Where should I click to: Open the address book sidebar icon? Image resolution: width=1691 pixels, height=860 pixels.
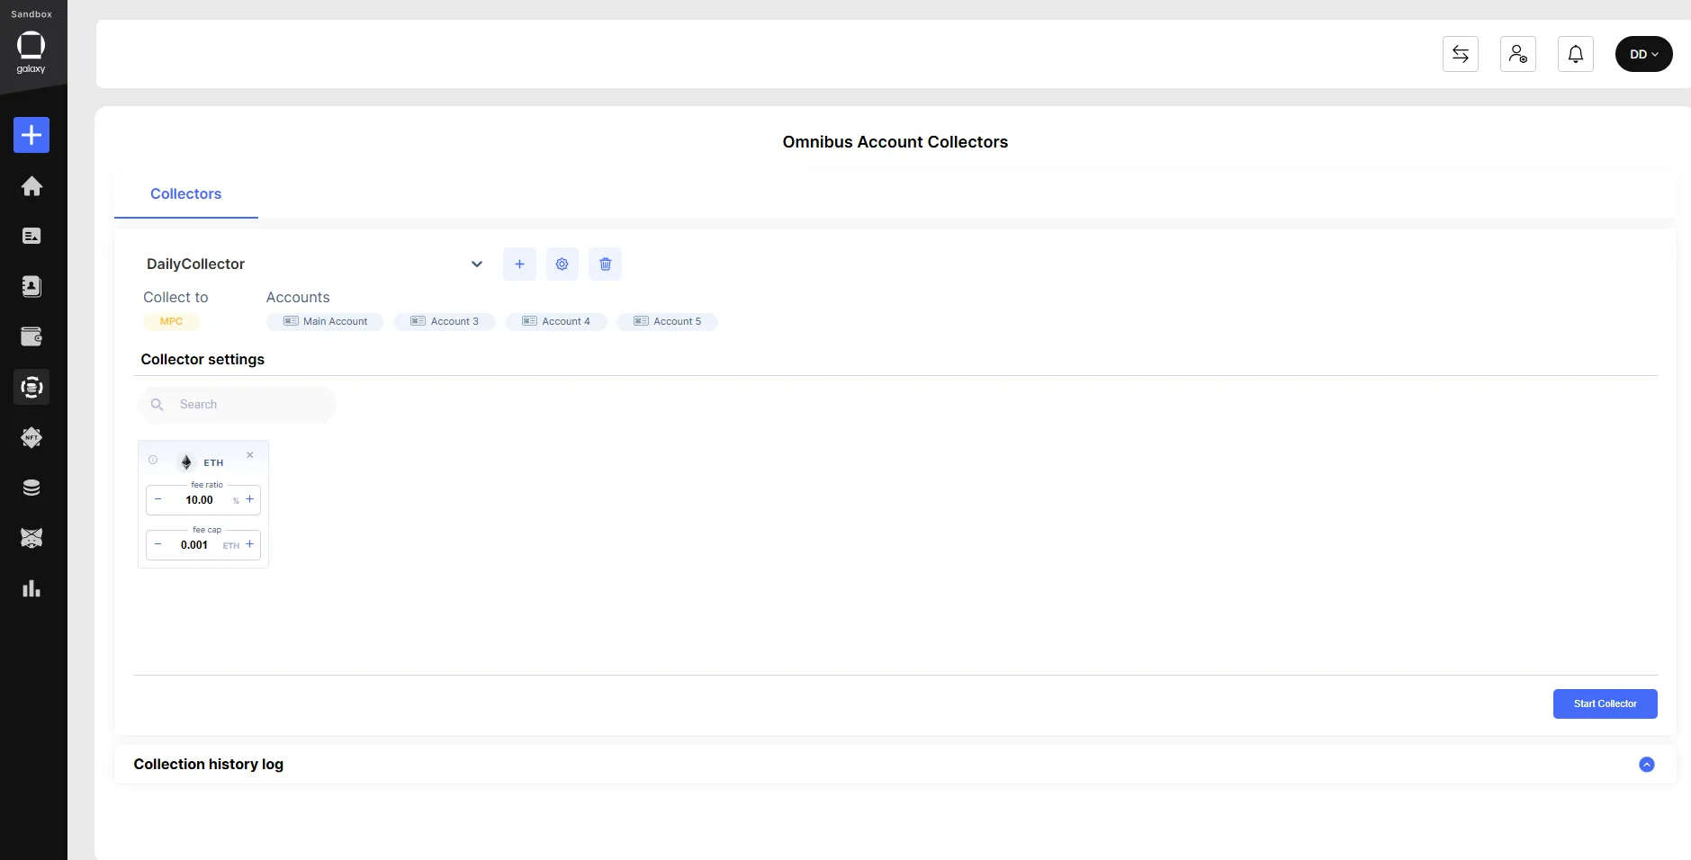31,286
